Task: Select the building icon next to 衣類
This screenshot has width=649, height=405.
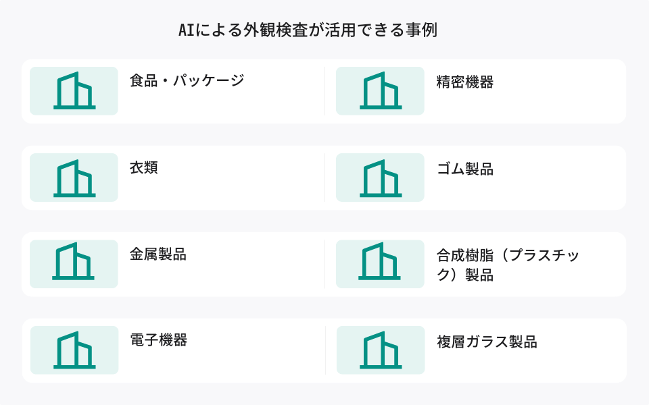Action: pos(74,178)
